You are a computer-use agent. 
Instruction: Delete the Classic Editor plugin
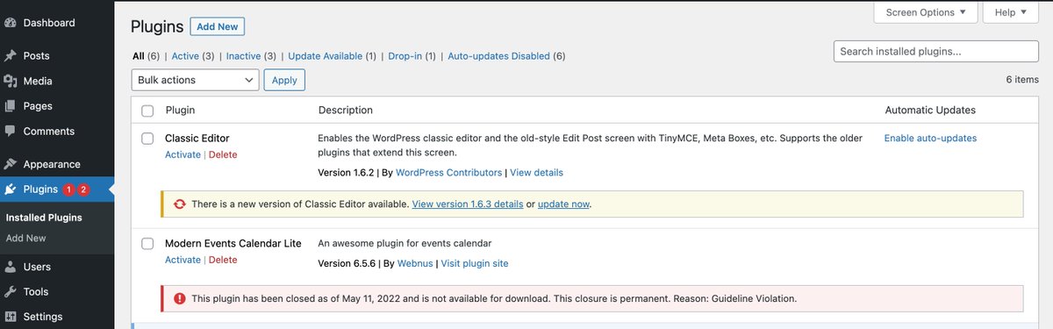(x=223, y=154)
